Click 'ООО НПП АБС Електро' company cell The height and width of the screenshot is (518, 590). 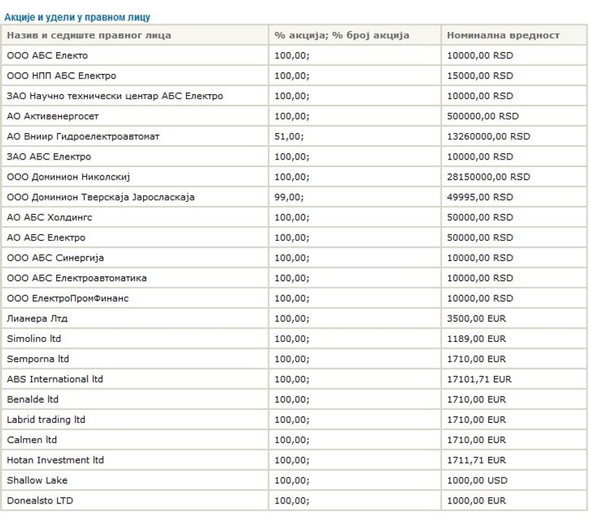tap(61, 76)
